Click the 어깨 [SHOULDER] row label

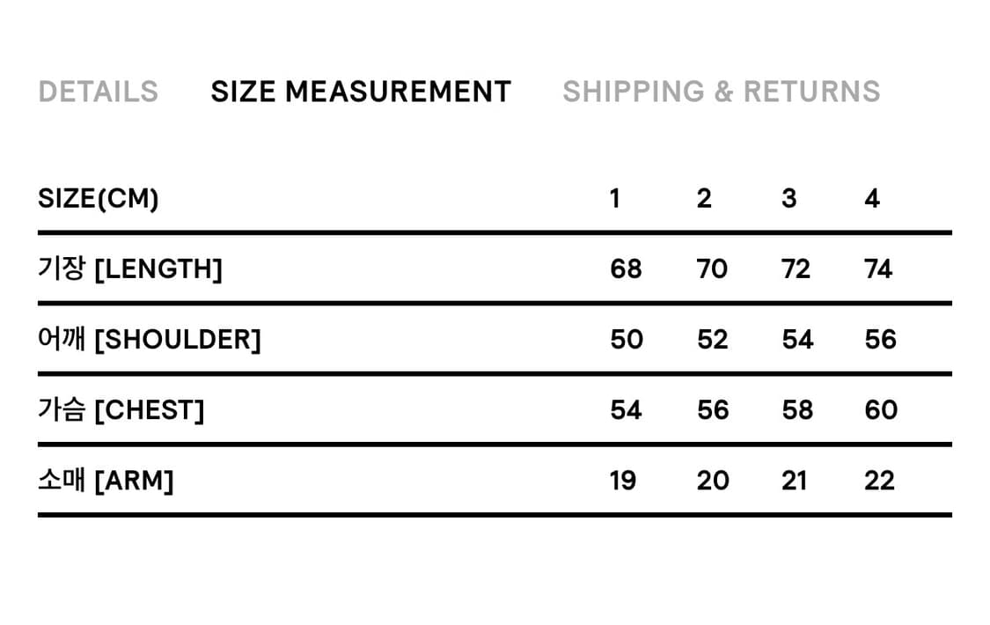click(x=150, y=340)
